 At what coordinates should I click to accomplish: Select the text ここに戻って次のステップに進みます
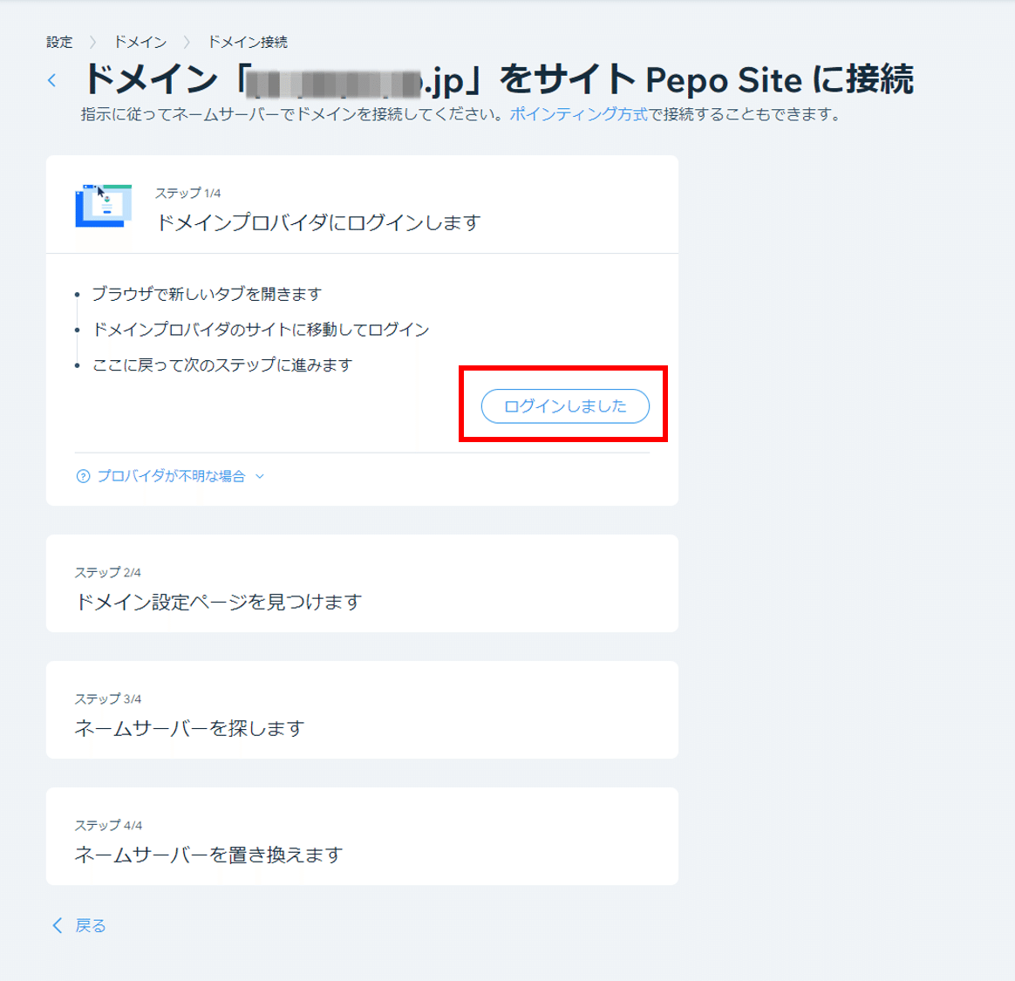[222, 364]
